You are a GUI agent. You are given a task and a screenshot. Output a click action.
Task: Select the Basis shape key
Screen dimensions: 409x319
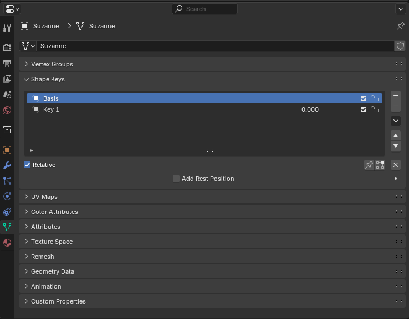204,98
